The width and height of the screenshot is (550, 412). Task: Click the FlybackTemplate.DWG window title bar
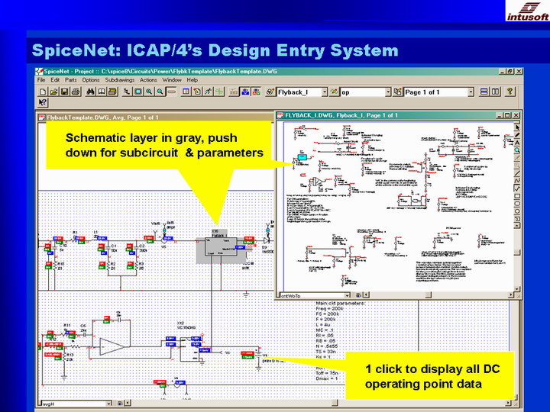tap(154, 117)
